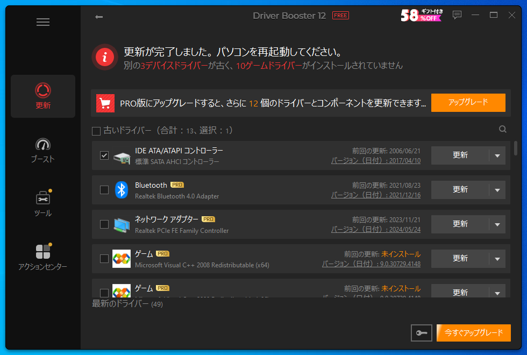Image resolution: width=527 pixels, height=355 pixels.
Task: Click the Realtek PCIe FE Family Controller text
Action: click(x=182, y=231)
